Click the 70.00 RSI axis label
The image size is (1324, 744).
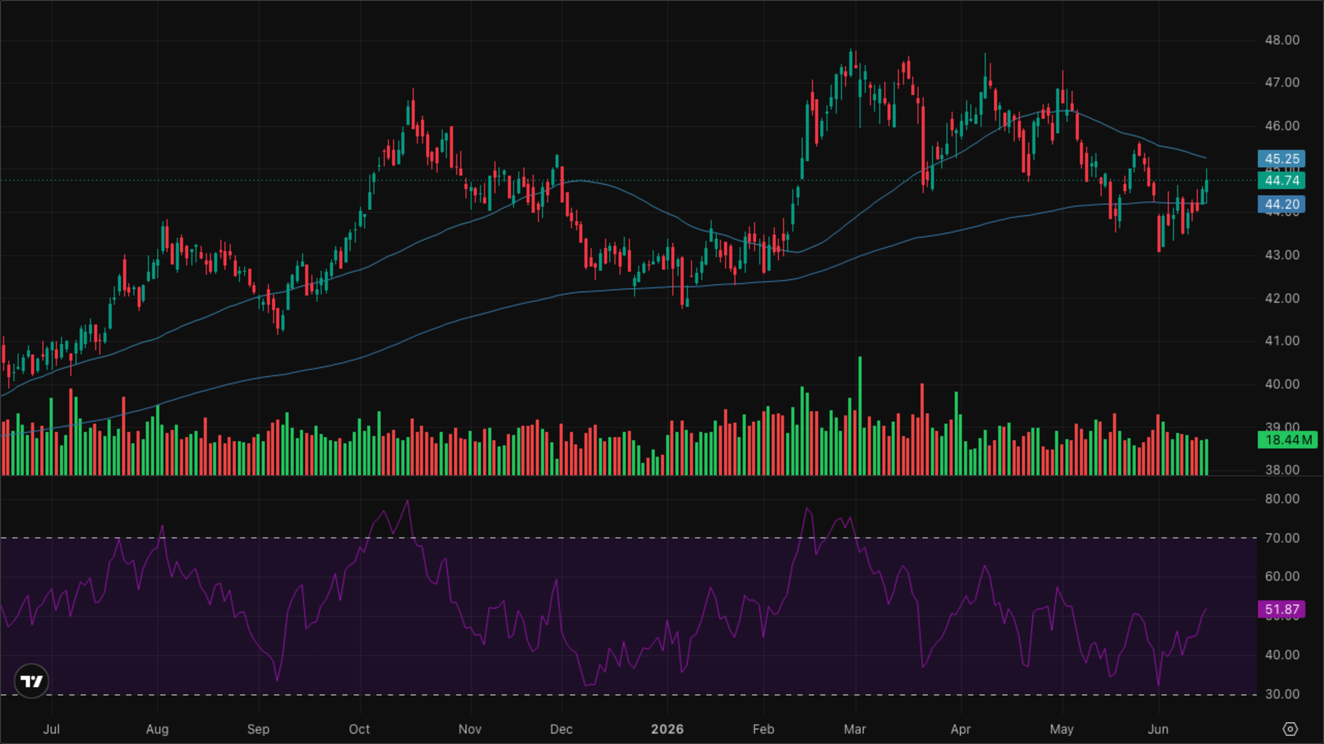click(1282, 538)
